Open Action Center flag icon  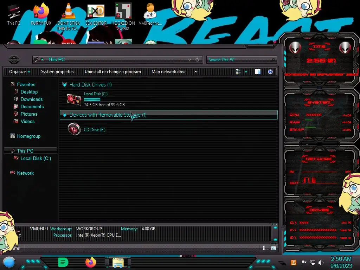click(x=304, y=262)
